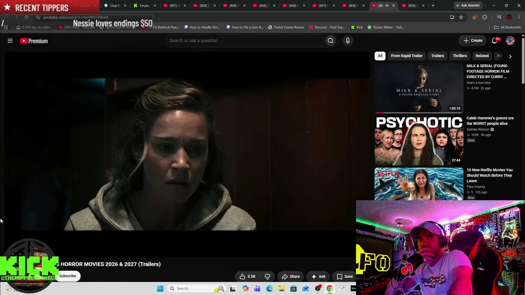The height and width of the screenshot is (295, 525).
Task: Open the PSYCHOTIC video thumbnail
Action: click(x=419, y=140)
